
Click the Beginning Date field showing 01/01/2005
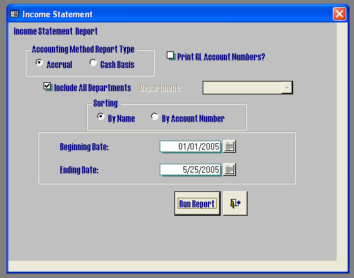[190, 146]
